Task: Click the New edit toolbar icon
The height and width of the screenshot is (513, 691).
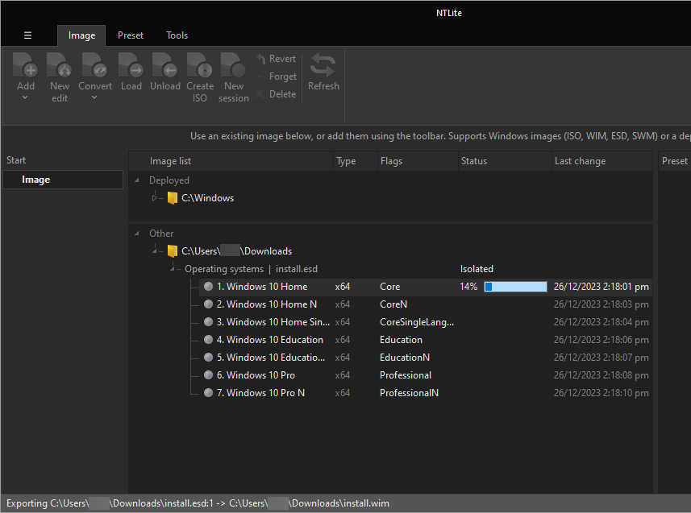Action: coord(59,65)
